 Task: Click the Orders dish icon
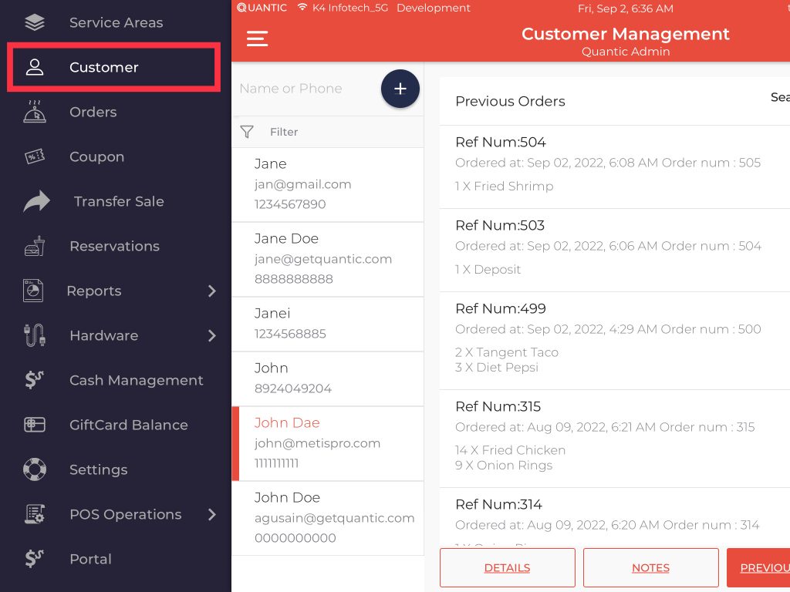click(x=35, y=112)
